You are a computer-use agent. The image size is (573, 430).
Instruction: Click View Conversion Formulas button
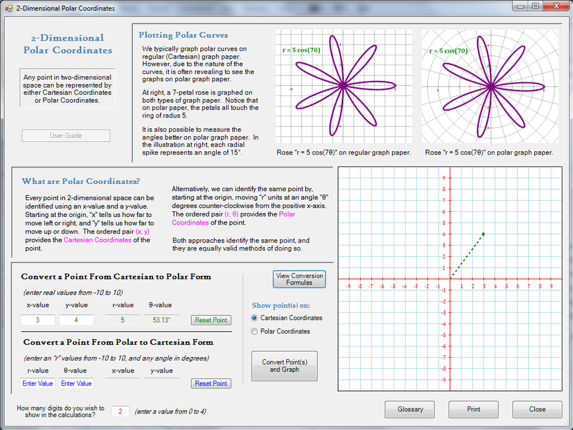(299, 279)
